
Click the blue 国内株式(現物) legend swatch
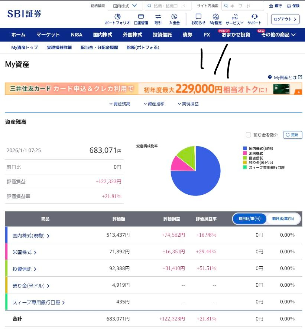point(244,148)
